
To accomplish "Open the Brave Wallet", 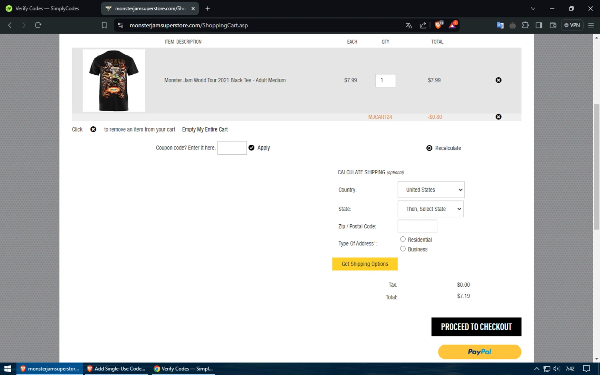I will (553, 25).
